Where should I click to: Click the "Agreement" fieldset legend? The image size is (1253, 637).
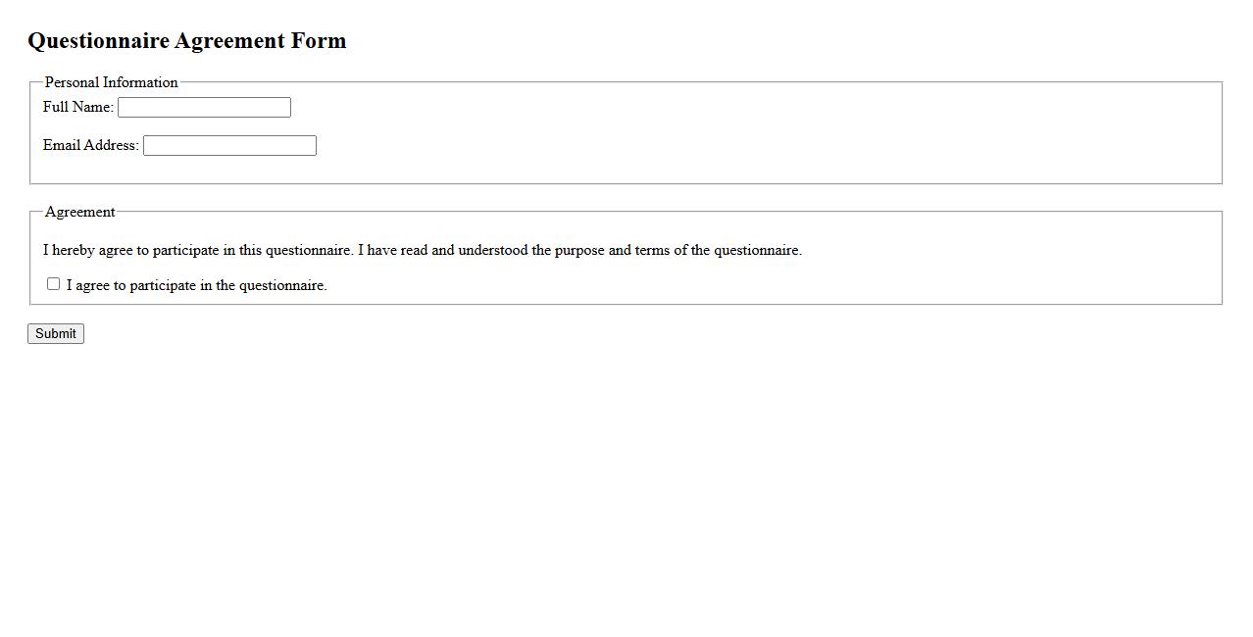[79, 212]
